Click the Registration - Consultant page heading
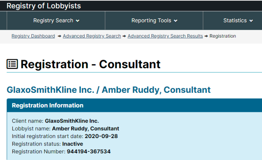 pos(91,64)
